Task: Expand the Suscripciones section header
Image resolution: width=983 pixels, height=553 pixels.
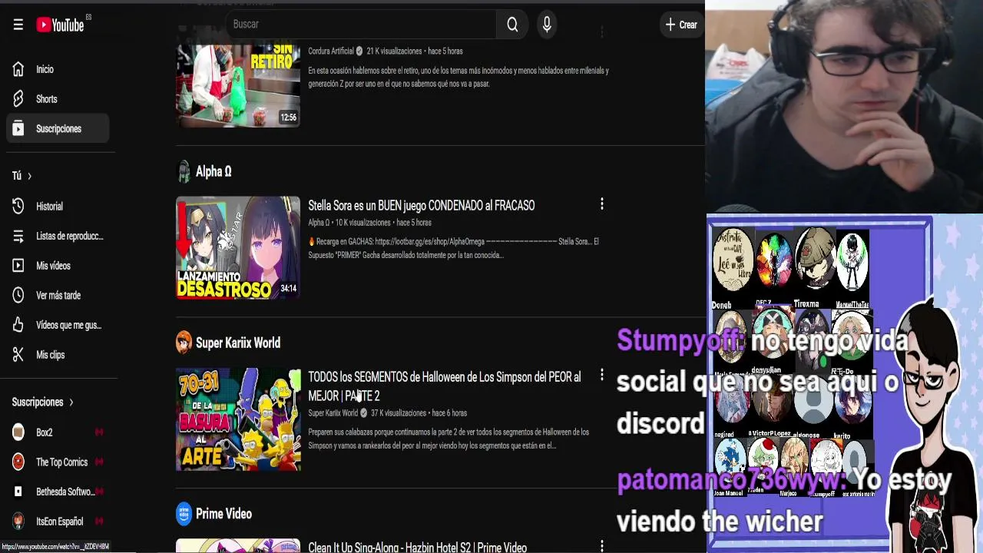Action: 43,402
